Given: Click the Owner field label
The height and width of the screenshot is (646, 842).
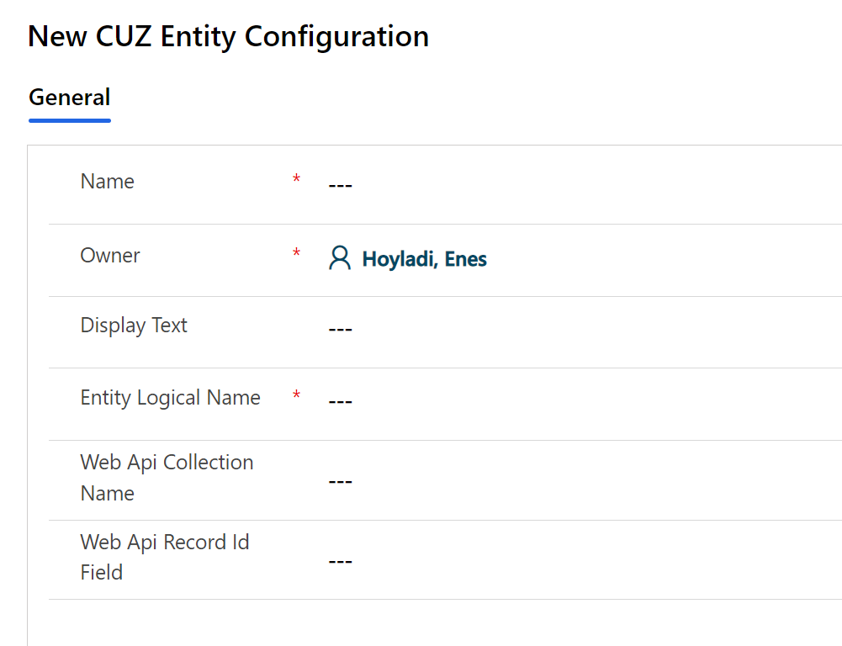Looking at the screenshot, I should point(110,256).
